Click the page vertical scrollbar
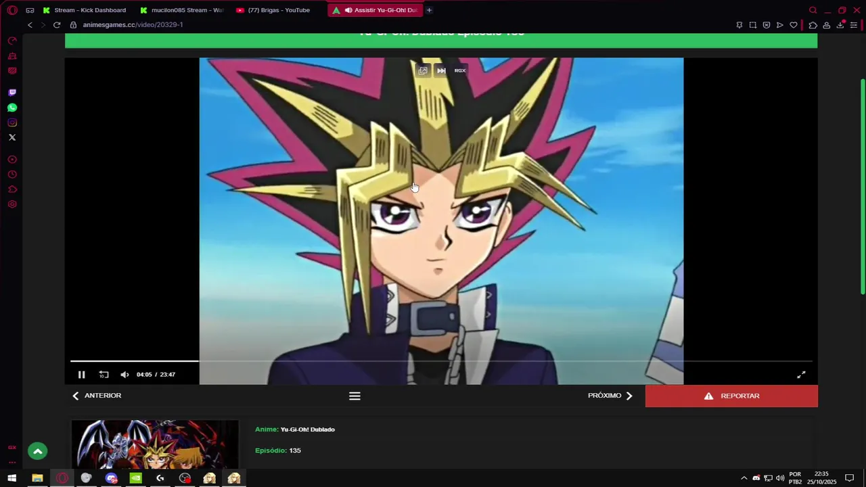This screenshot has height=487, width=866. coord(863,186)
